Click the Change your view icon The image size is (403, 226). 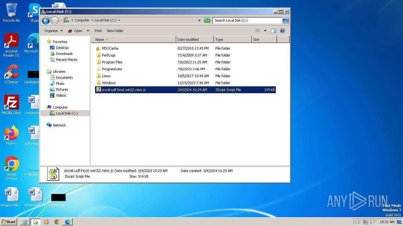[x=258, y=31]
